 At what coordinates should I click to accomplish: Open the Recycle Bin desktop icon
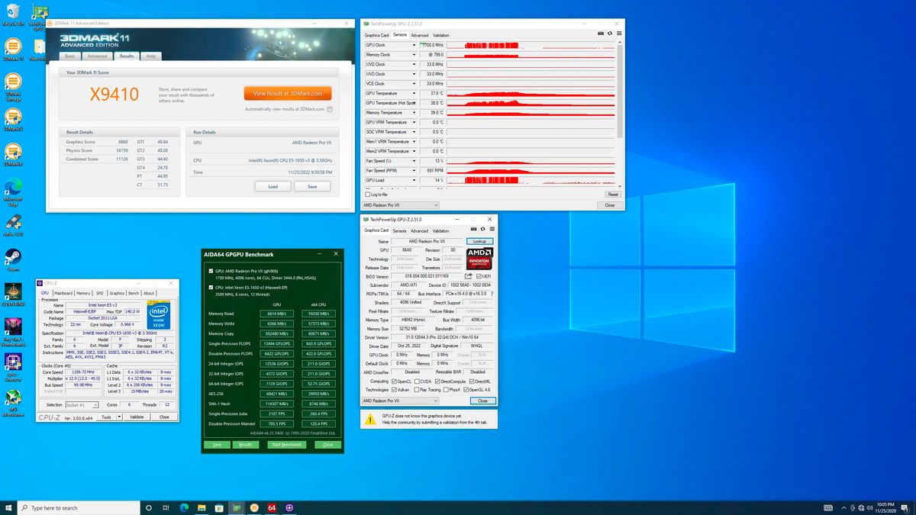[x=12, y=13]
